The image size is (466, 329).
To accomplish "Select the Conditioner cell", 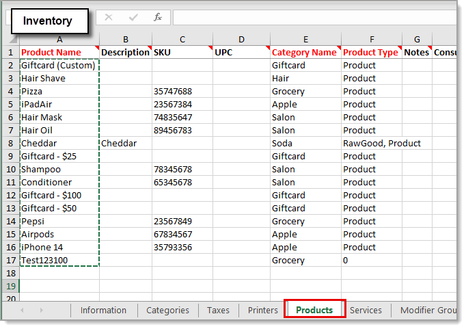I will [59, 183].
